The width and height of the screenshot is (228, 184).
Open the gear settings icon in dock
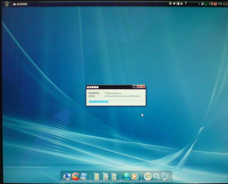click(156, 176)
